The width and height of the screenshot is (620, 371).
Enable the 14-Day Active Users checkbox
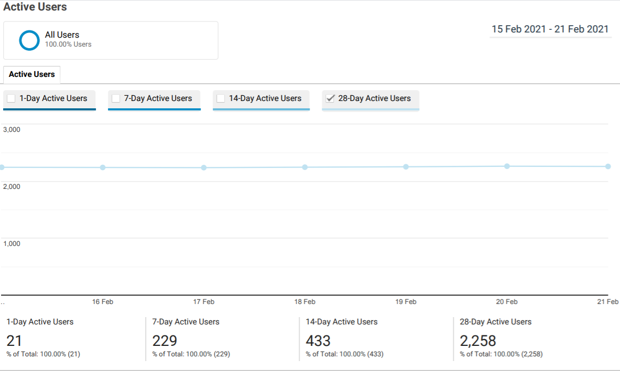click(221, 98)
